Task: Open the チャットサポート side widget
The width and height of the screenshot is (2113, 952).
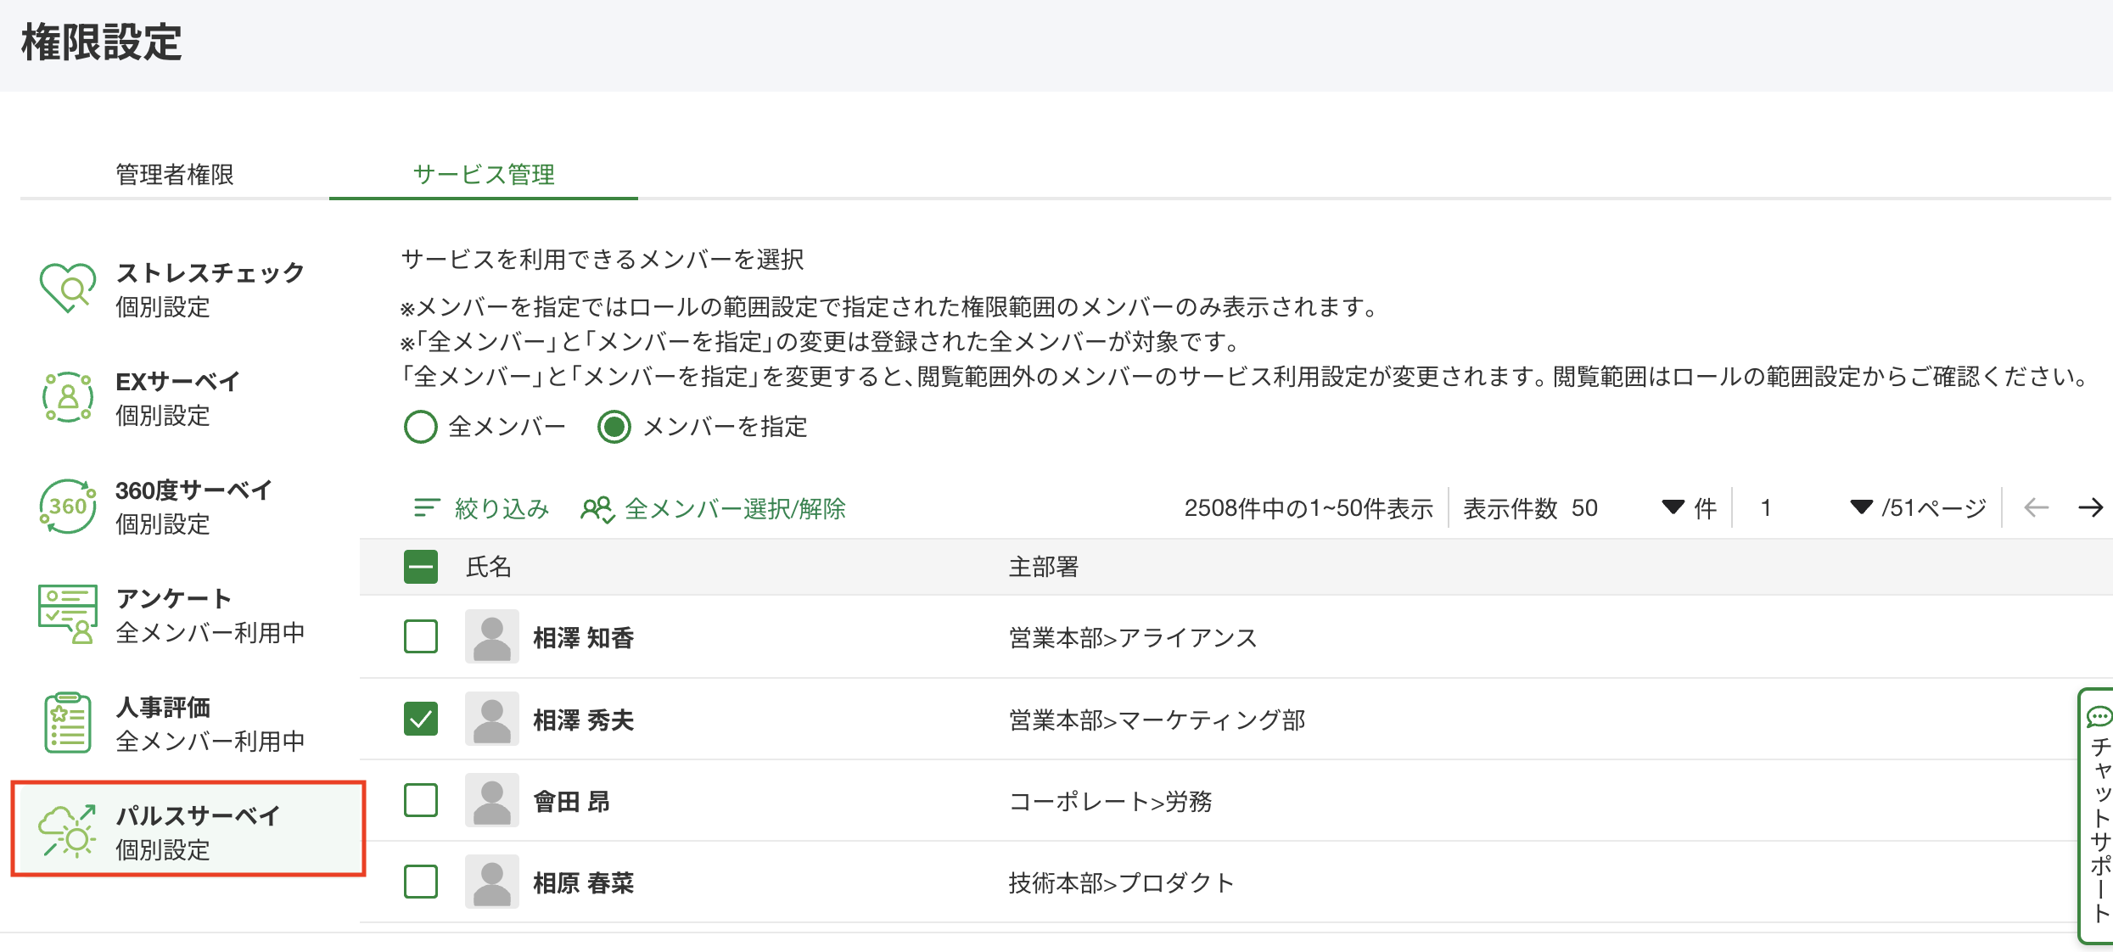Action: pos(2099,815)
